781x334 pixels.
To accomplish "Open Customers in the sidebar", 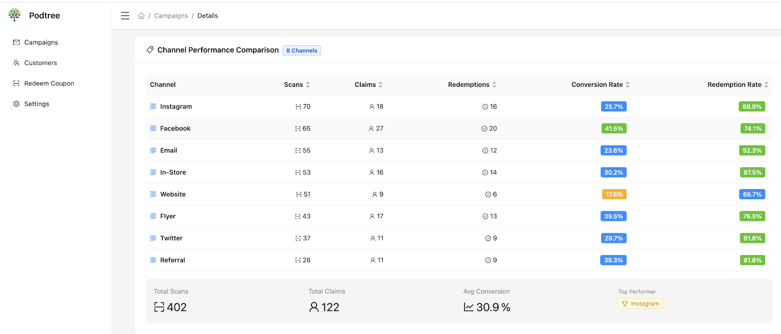I will tap(40, 63).
